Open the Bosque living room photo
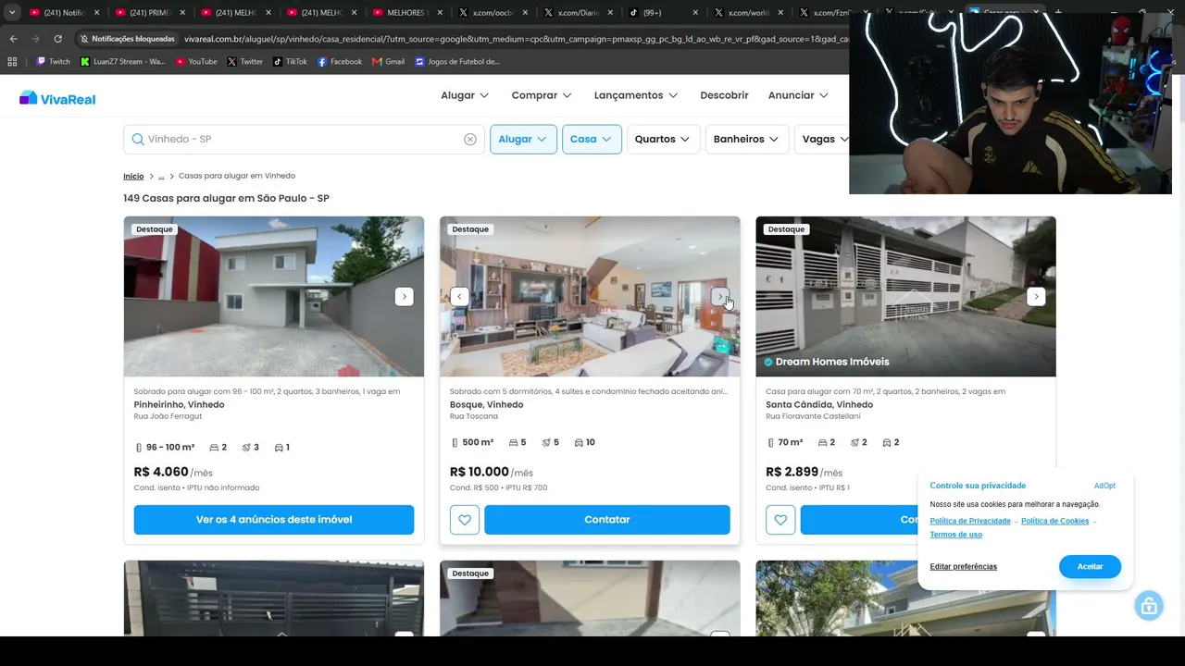This screenshot has height=666, width=1185. [590, 296]
